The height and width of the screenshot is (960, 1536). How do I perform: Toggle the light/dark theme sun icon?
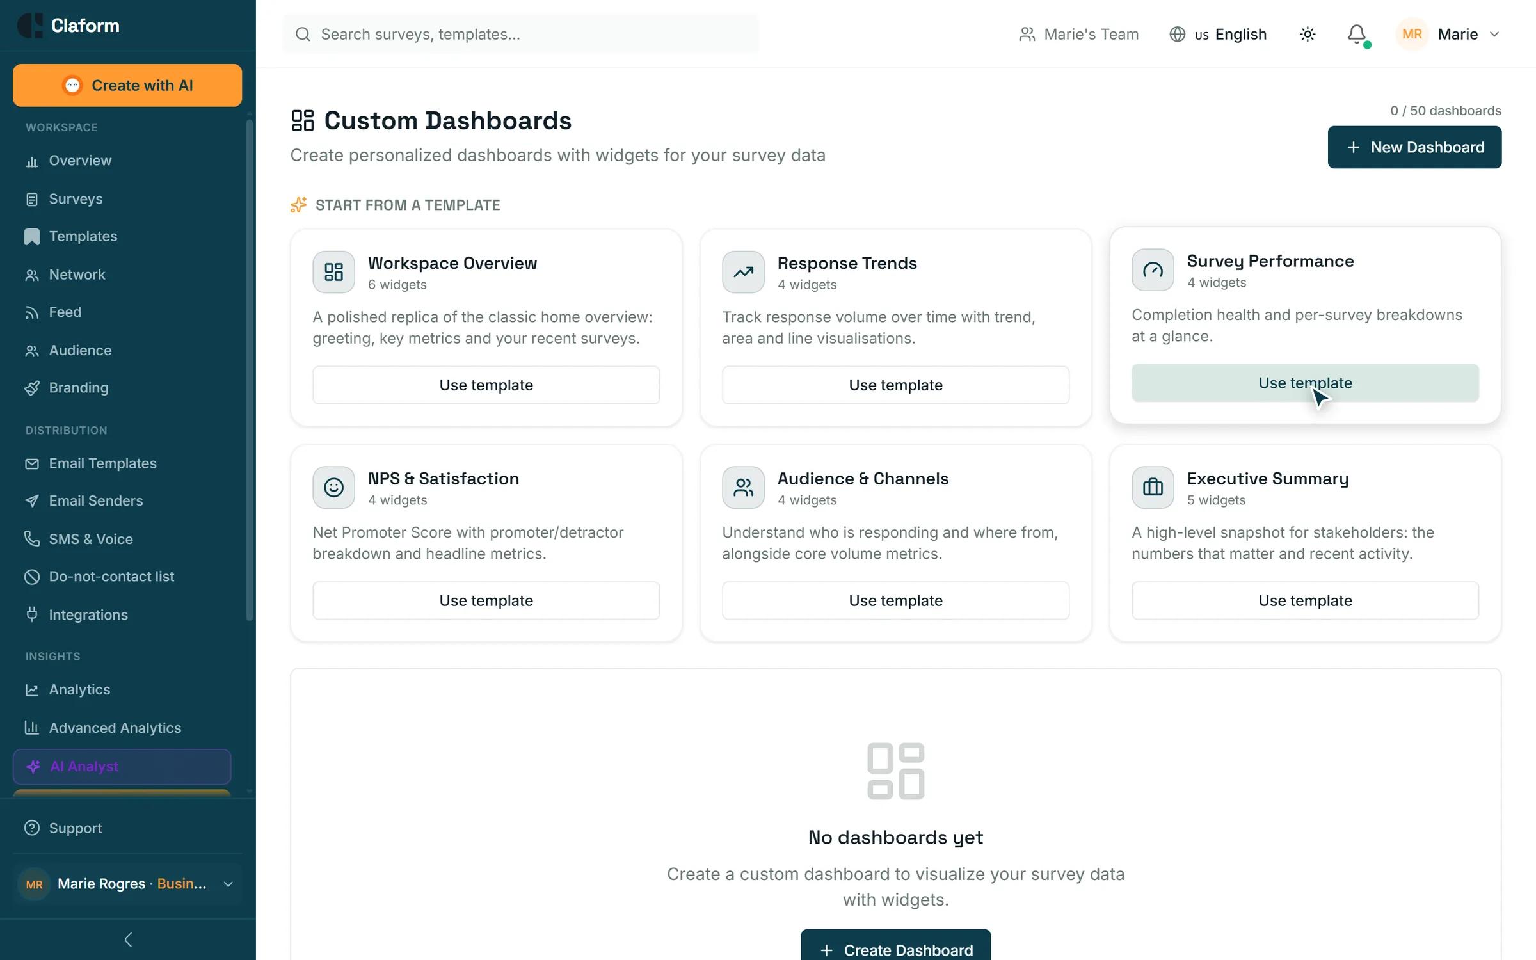1308,34
